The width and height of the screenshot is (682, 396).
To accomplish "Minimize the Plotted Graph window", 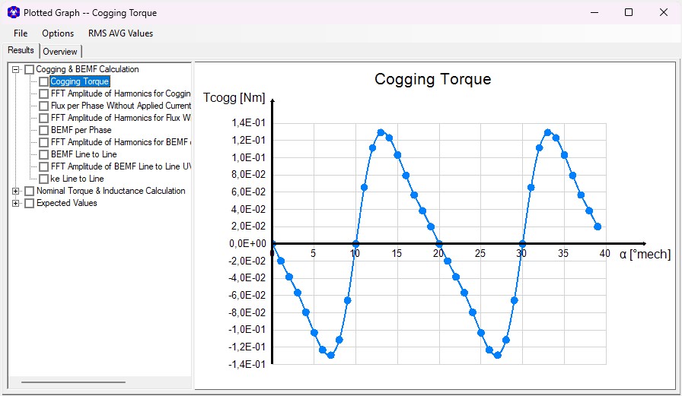I will tap(594, 12).
